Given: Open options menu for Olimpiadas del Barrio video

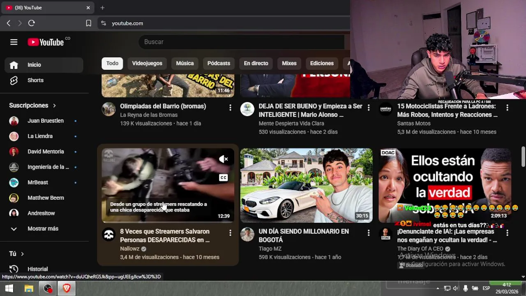Looking at the screenshot, I should point(230,108).
